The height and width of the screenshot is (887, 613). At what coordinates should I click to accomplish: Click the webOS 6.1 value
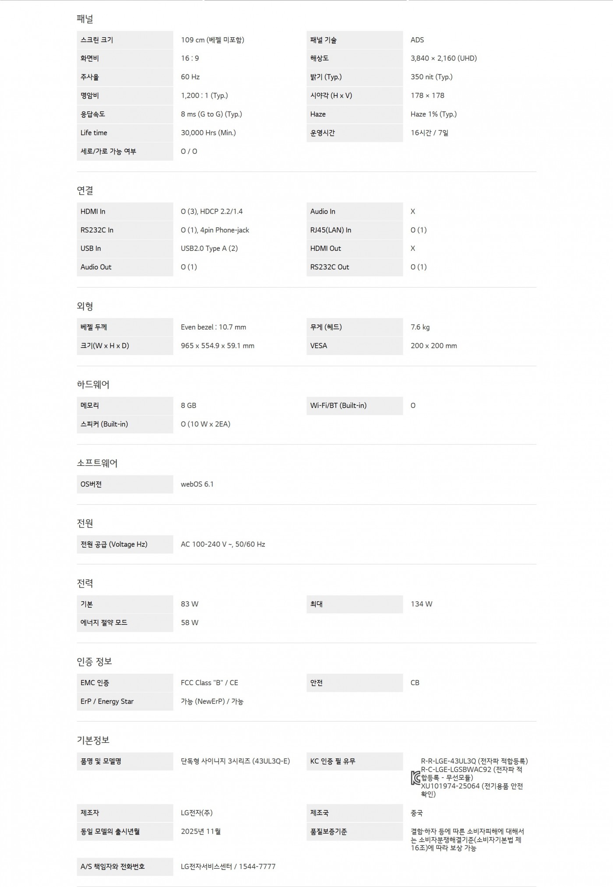(x=197, y=484)
